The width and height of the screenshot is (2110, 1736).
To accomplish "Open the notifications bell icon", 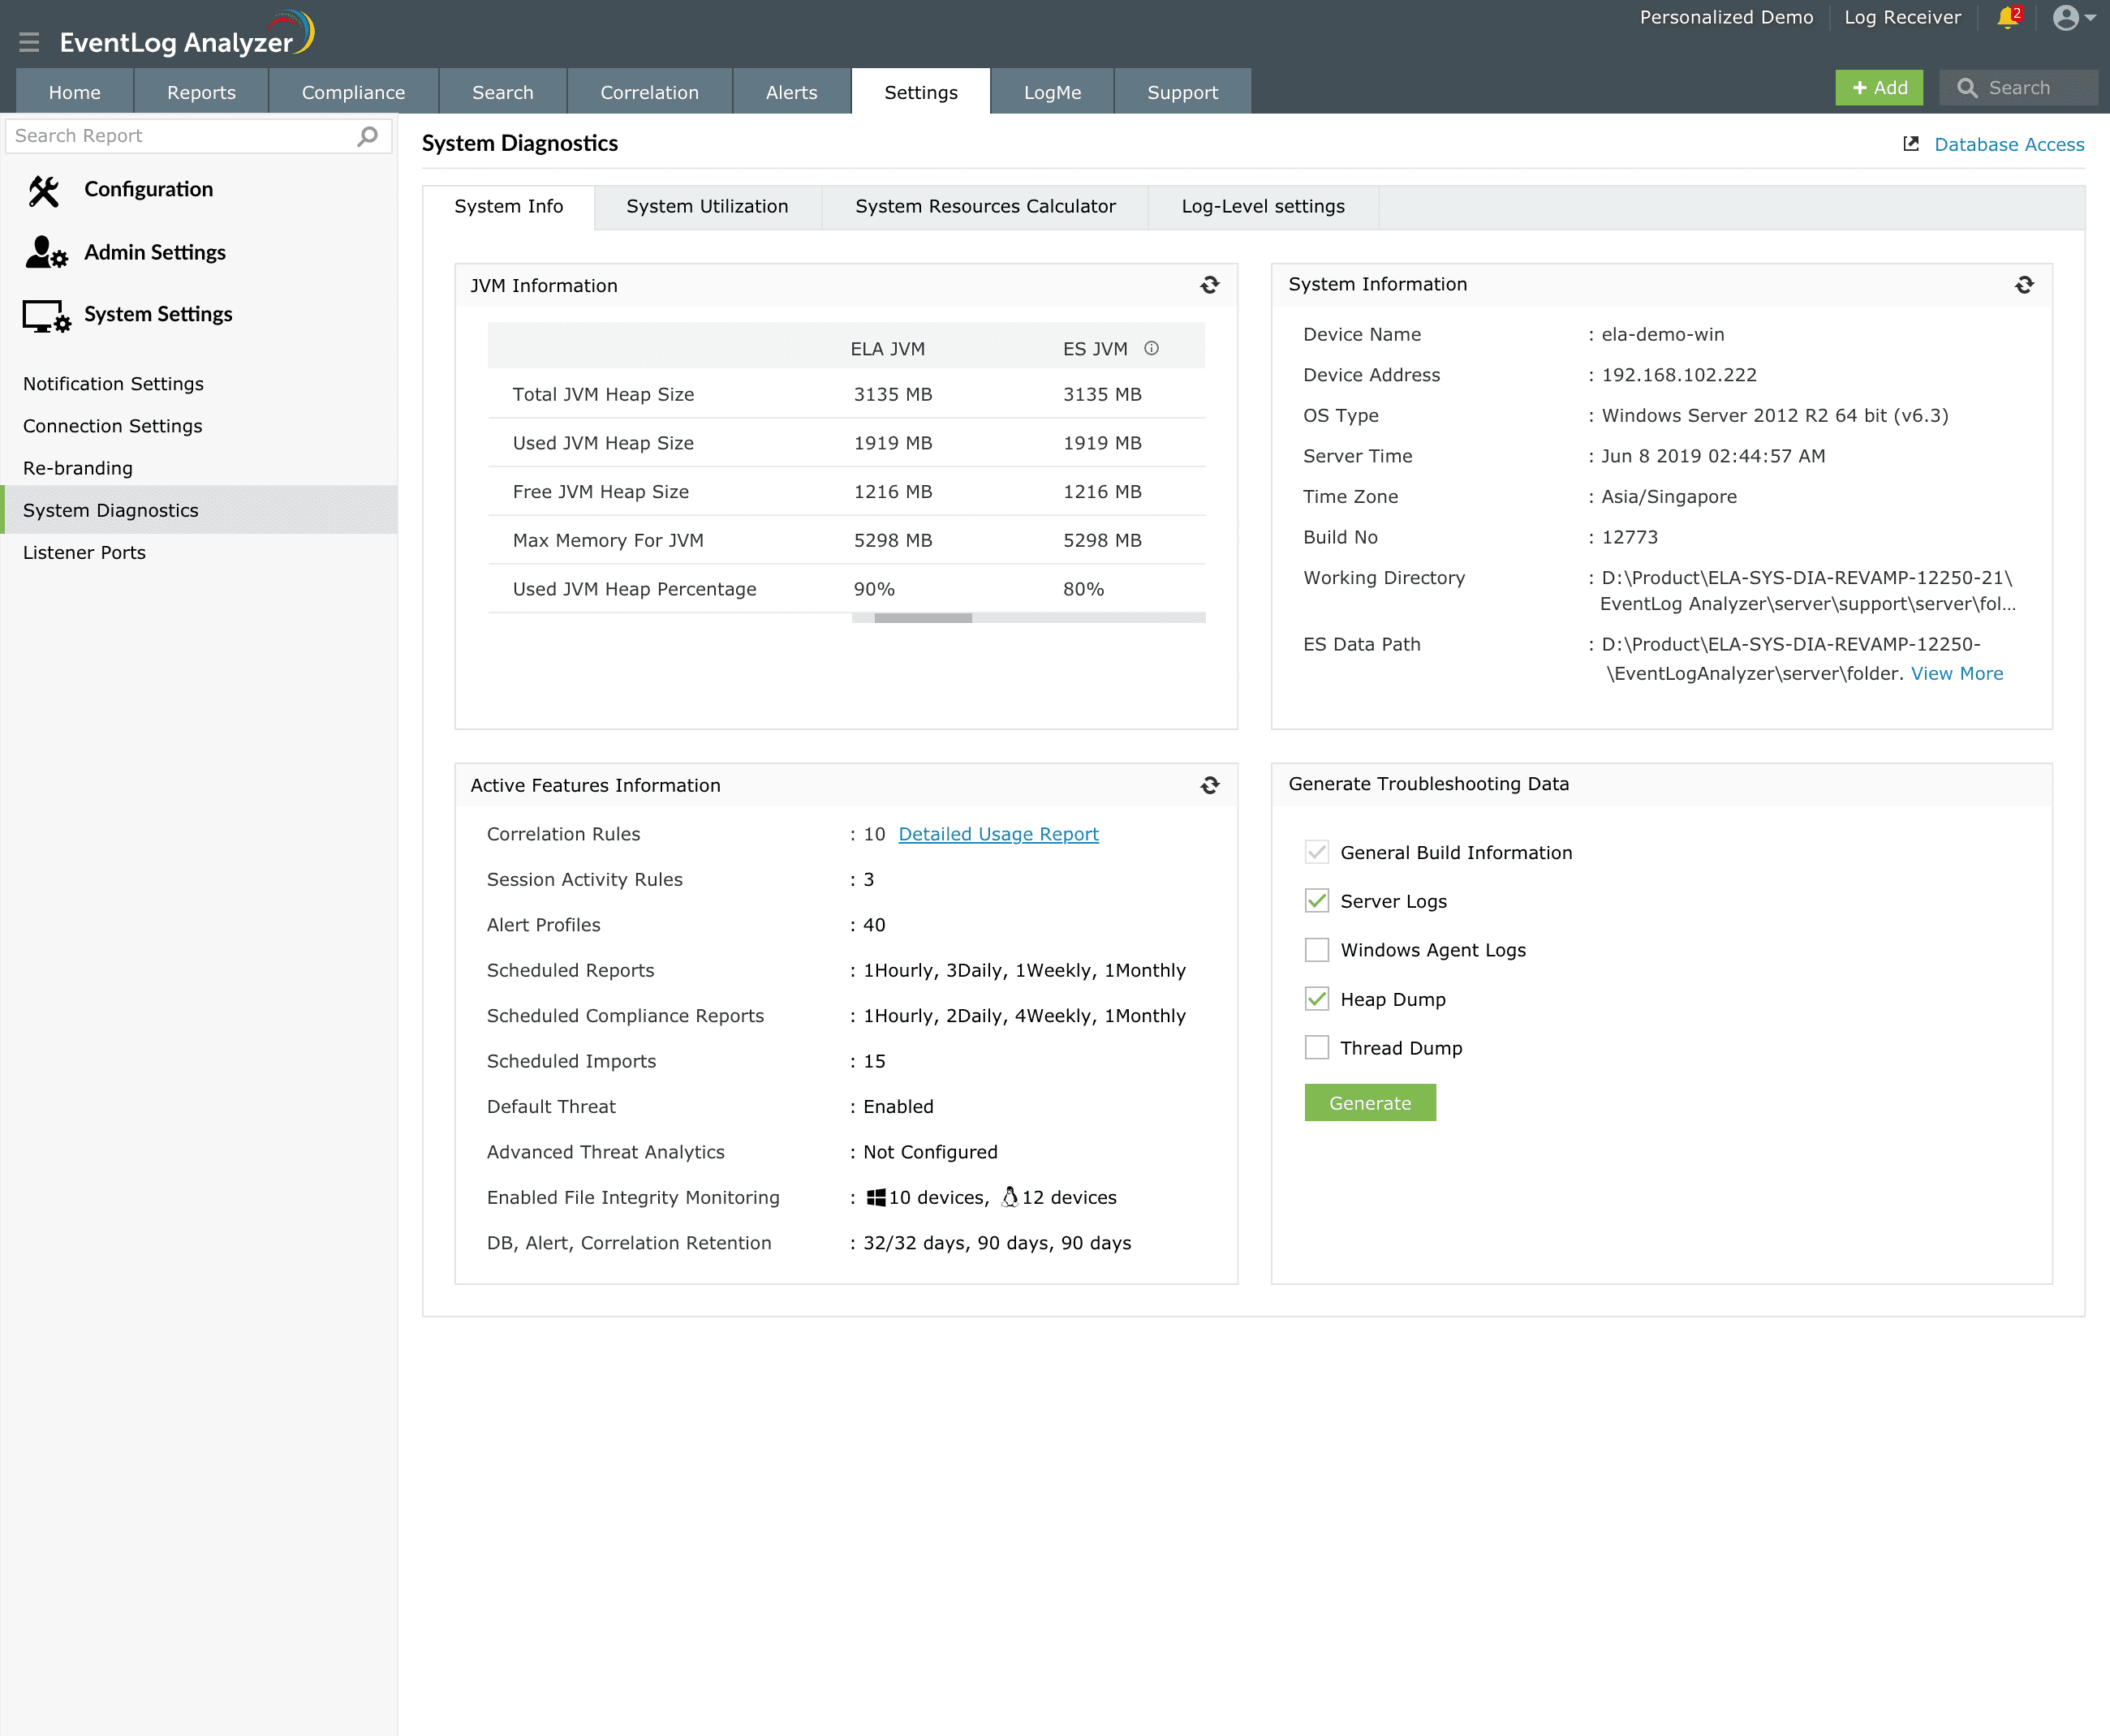I will pos(2007,18).
